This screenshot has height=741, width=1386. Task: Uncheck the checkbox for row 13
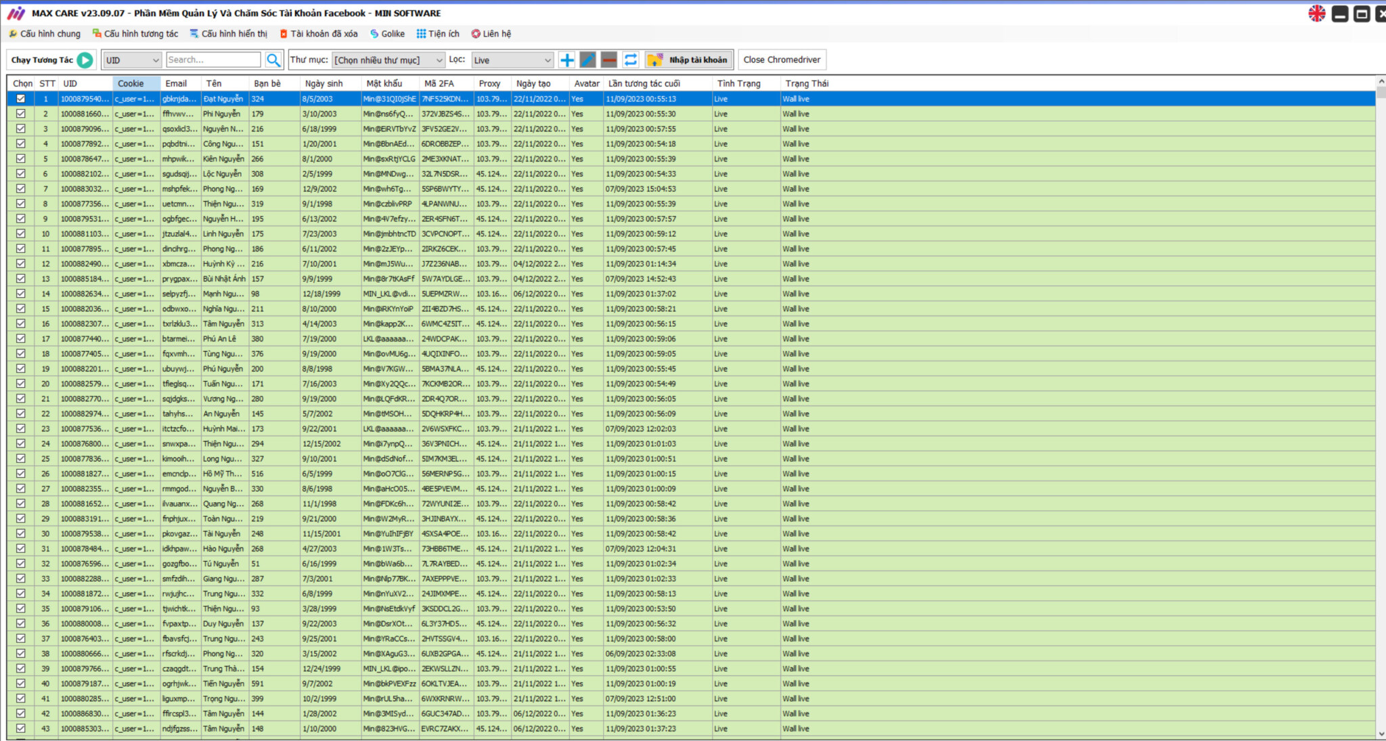(21, 279)
